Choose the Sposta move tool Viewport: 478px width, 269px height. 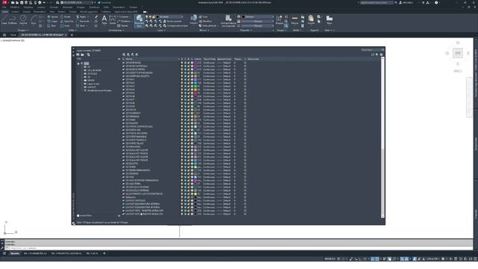tap(52, 16)
